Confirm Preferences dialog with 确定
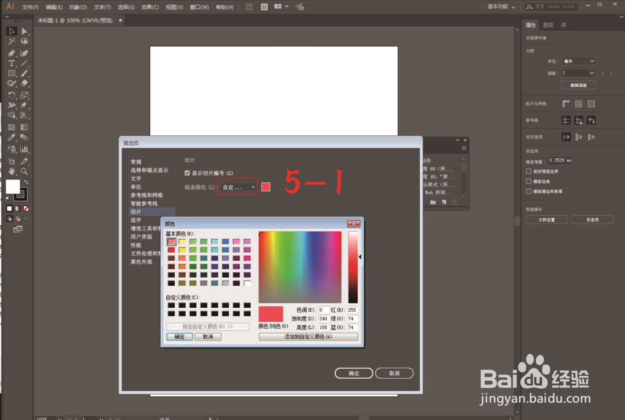The height and width of the screenshot is (420, 625). tap(354, 373)
